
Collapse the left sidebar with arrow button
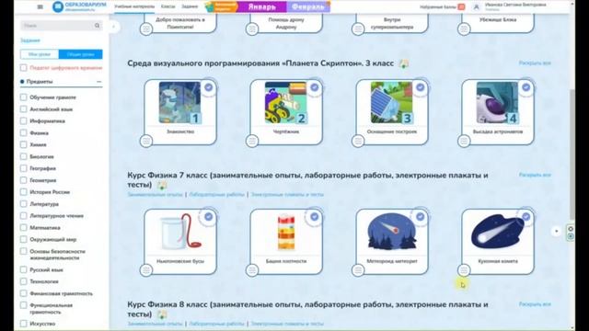click(x=114, y=27)
